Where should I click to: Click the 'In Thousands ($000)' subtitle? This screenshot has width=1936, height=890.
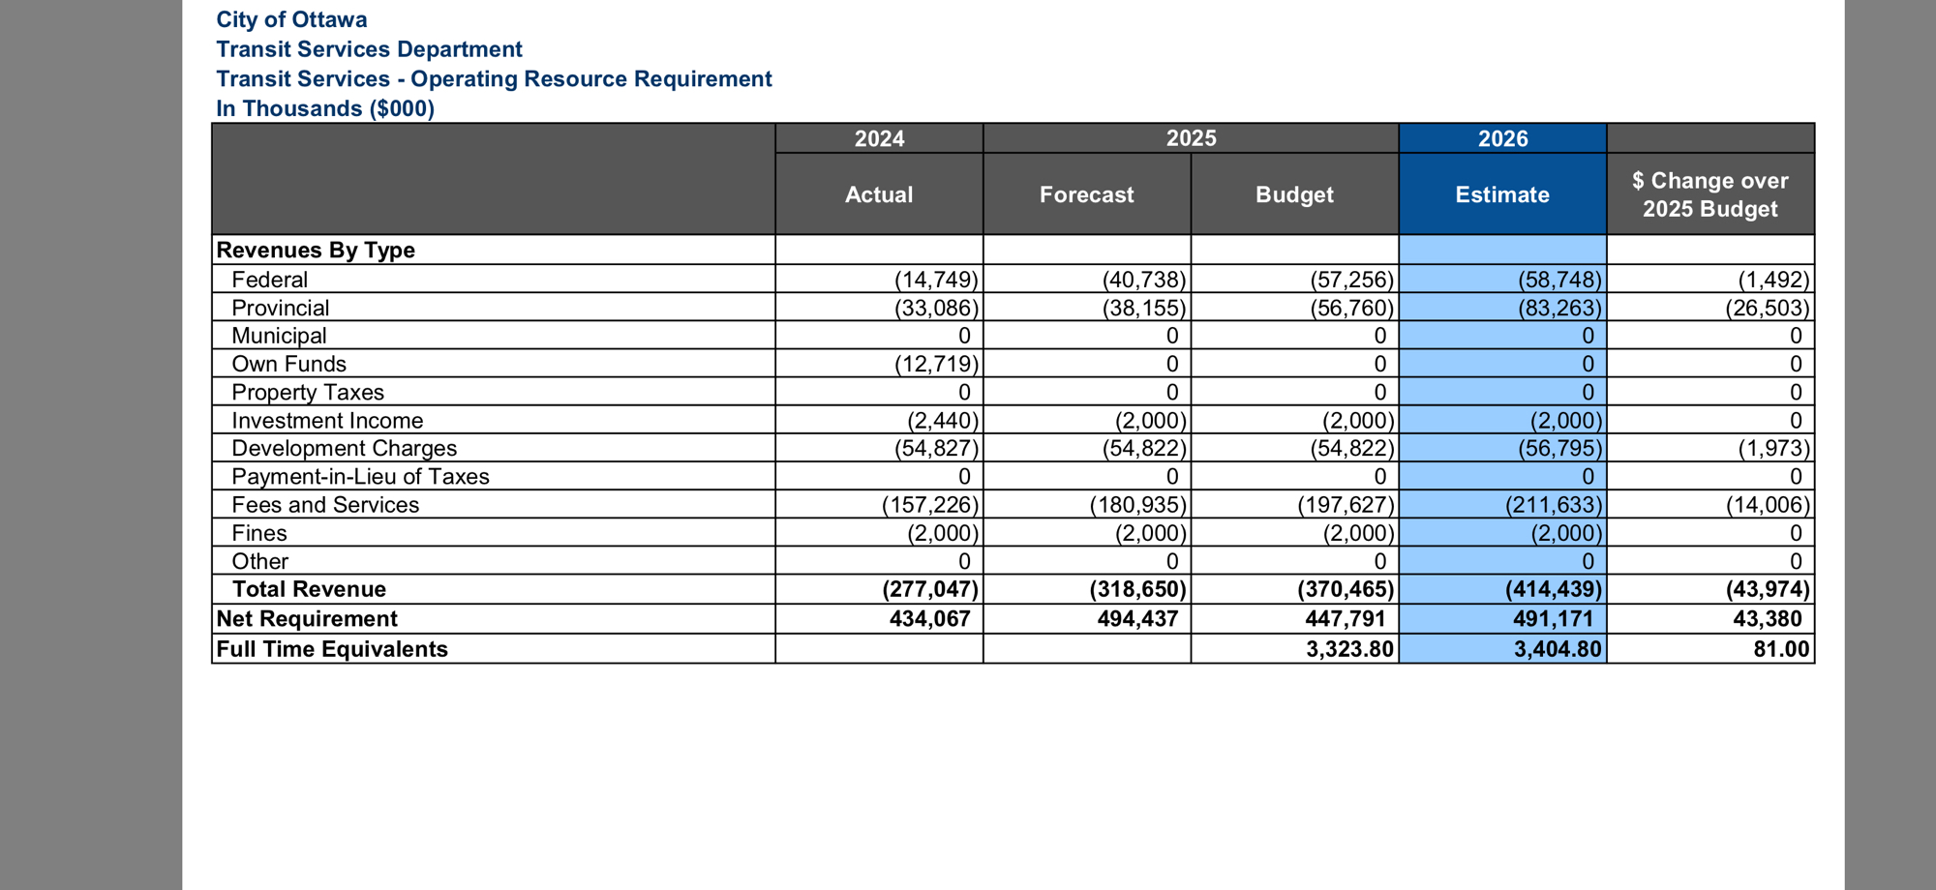coord(325,108)
